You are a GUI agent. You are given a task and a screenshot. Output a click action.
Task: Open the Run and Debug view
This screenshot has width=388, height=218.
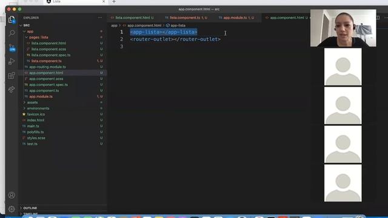click(12, 61)
